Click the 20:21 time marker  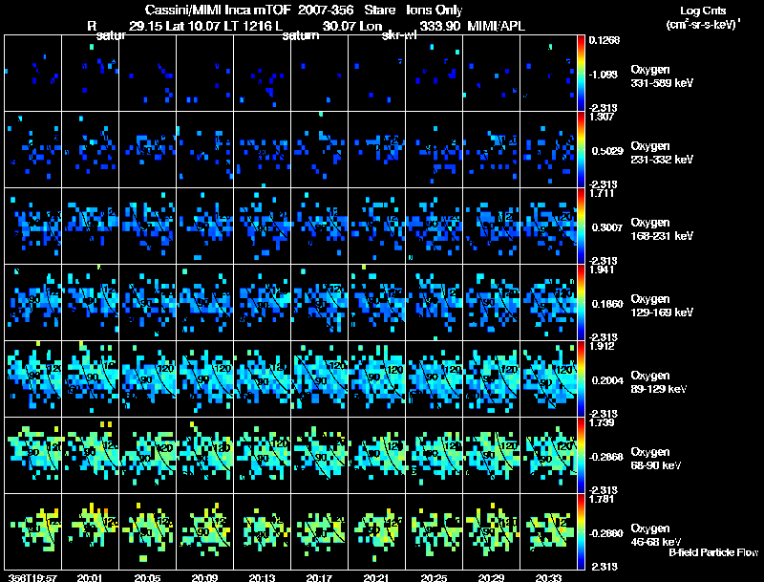click(377, 577)
